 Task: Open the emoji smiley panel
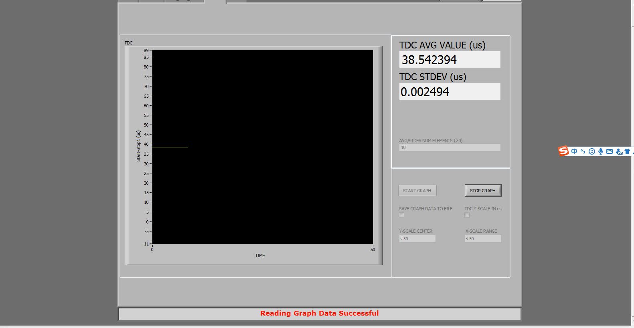(x=591, y=151)
